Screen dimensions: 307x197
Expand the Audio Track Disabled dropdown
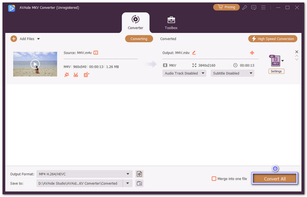184,73
